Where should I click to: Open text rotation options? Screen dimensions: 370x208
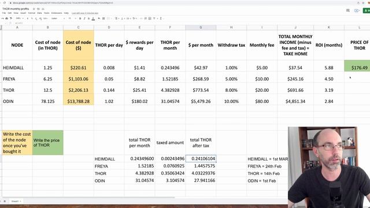(x=134, y=18)
